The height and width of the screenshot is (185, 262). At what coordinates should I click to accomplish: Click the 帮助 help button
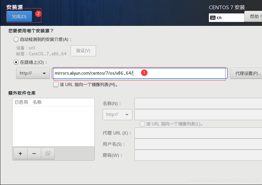(x=253, y=16)
